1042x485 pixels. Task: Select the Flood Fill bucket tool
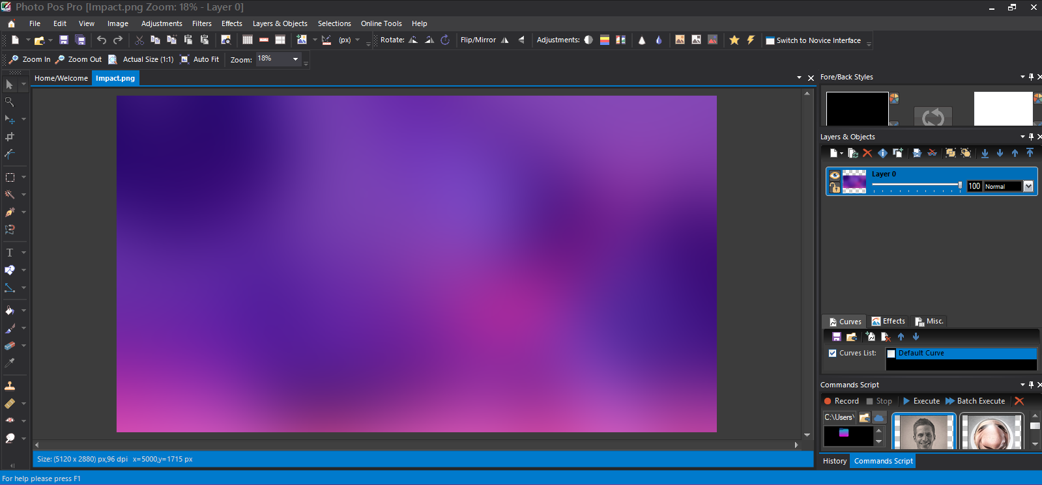[x=10, y=311]
